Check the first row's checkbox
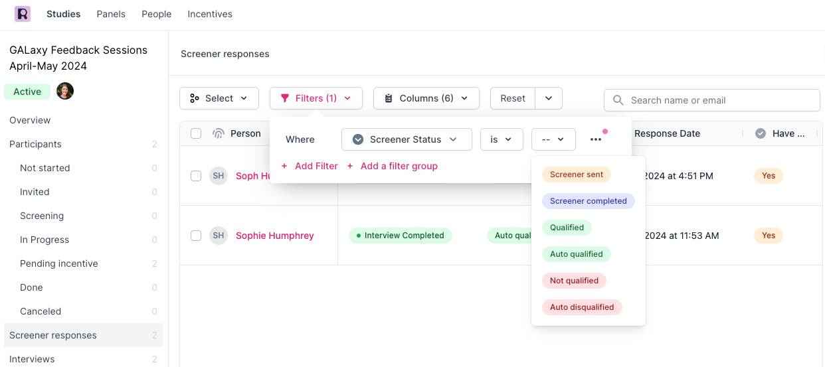The width and height of the screenshot is (825, 367). pyautogui.click(x=196, y=176)
